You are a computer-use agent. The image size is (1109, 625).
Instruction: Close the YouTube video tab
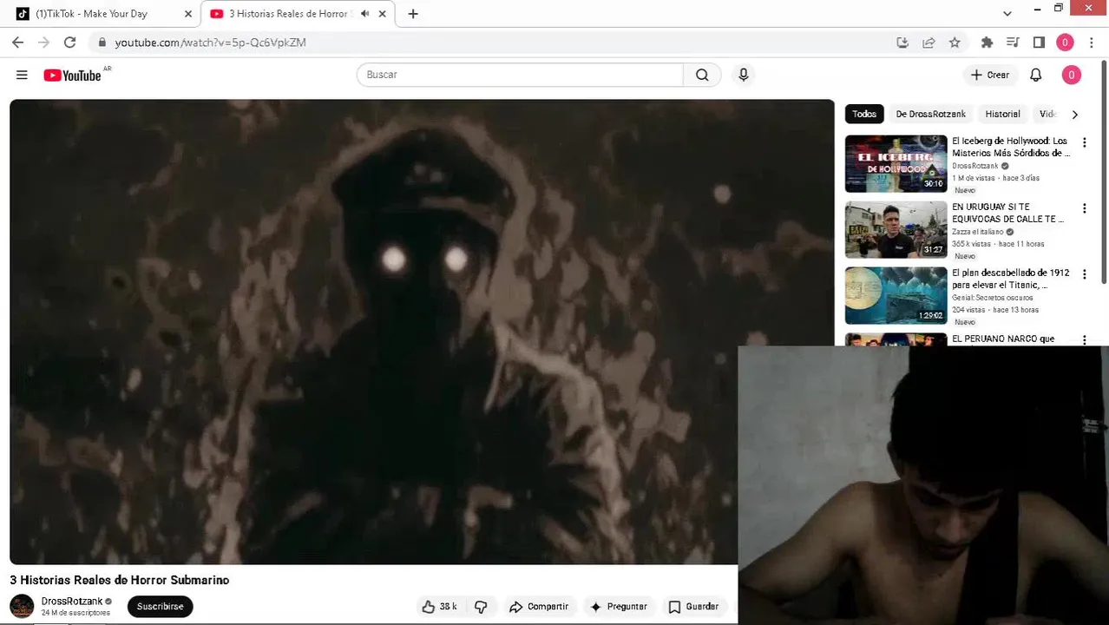(382, 14)
